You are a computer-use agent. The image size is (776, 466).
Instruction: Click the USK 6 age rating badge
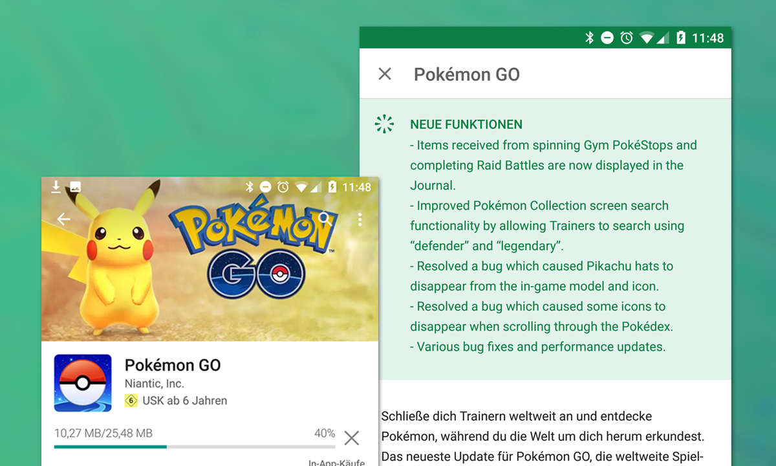(131, 401)
